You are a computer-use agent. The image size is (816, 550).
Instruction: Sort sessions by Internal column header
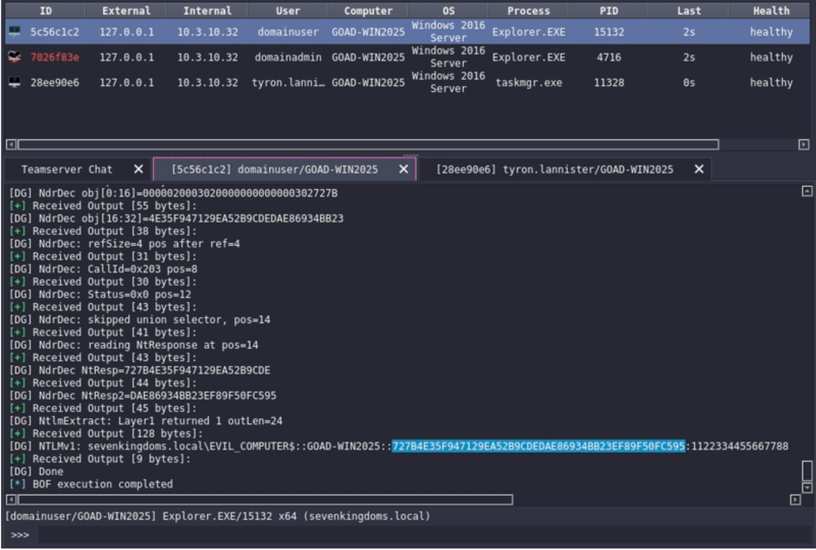[x=207, y=11]
